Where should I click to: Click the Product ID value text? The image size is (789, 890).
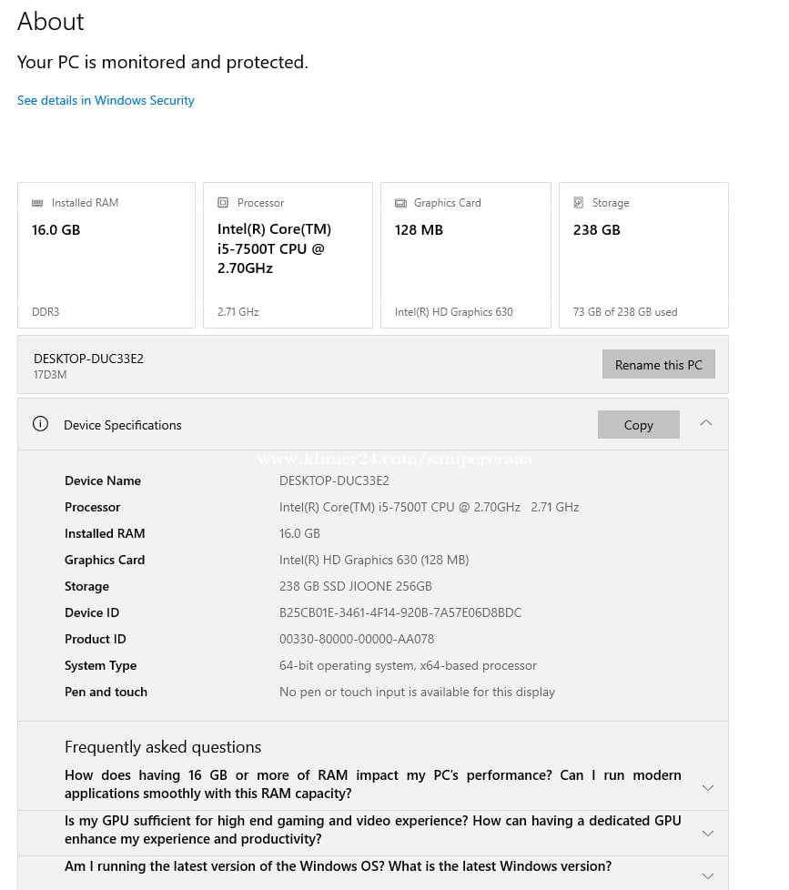357,639
